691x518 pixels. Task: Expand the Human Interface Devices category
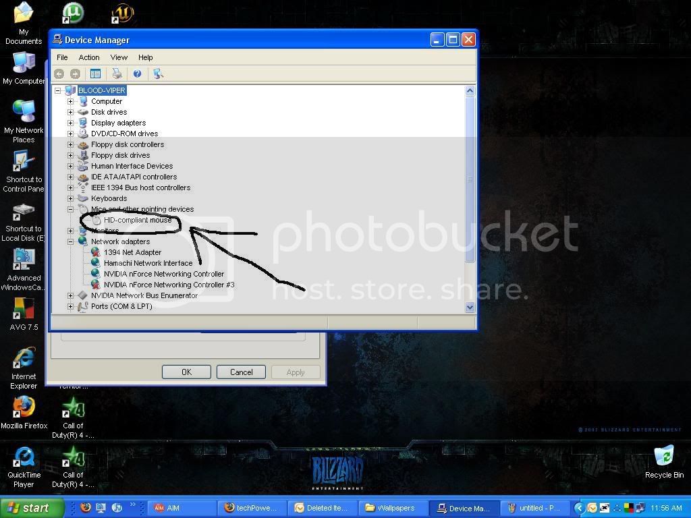click(70, 166)
